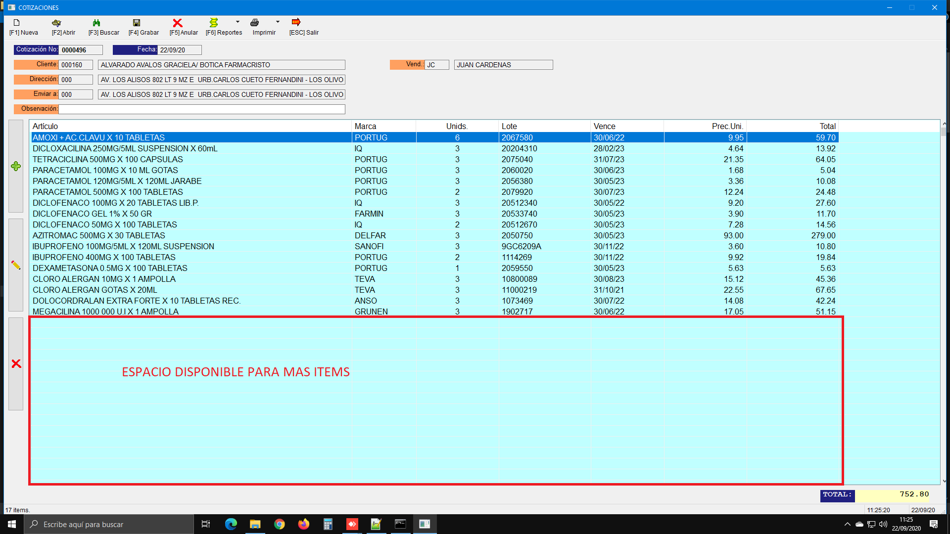Select row AMOXI + AC.CLAVU X 10 TABLETAS
950x534 pixels.
(435, 137)
